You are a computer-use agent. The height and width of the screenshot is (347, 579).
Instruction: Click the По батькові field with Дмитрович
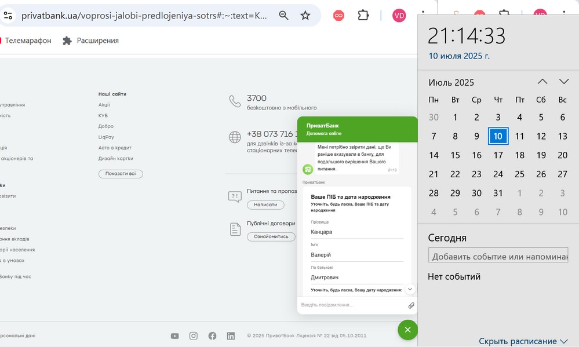(x=356, y=277)
